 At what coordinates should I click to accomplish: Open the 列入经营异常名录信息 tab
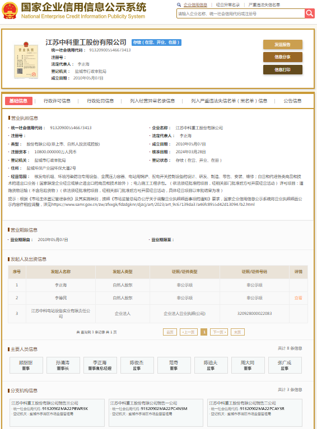click(152, 101)
